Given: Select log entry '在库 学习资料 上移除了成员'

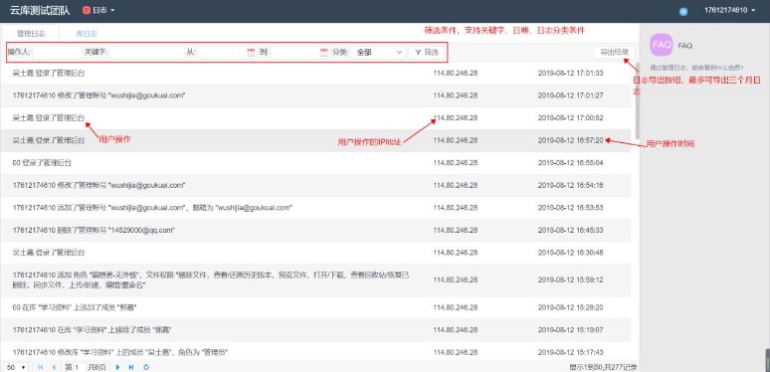Looking at the screenshot, I should [315, 330].
